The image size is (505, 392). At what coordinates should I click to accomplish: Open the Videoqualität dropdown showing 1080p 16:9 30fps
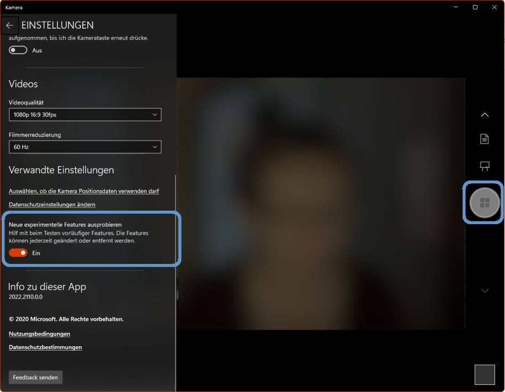(85, 115)
